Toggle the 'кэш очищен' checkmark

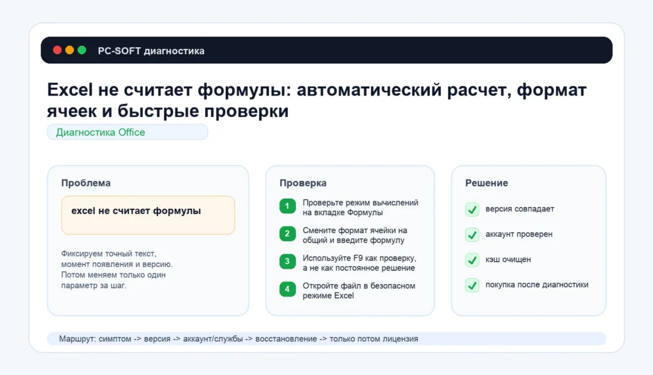pyautogui.click(x=473, y=260)
